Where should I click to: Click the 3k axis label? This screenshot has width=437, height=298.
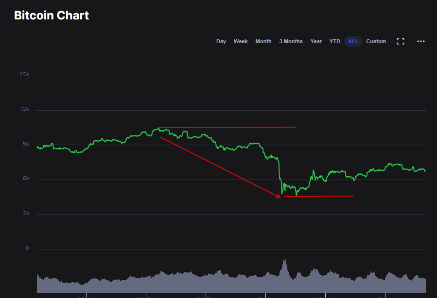pos(26,213)
